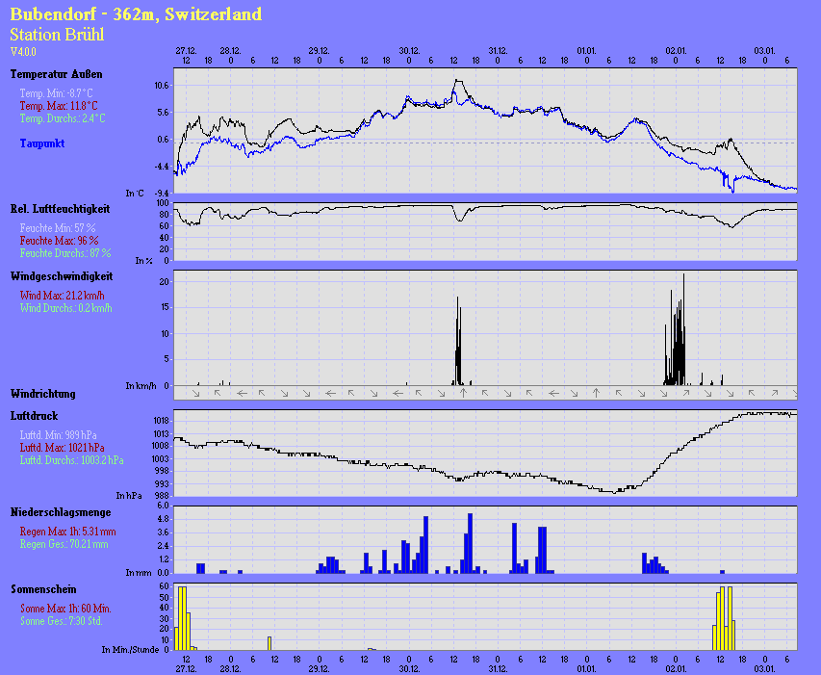
Task: Click the tallest wind speed spike on 02.01
Action: pyautogui.click(x=683, y=329)
